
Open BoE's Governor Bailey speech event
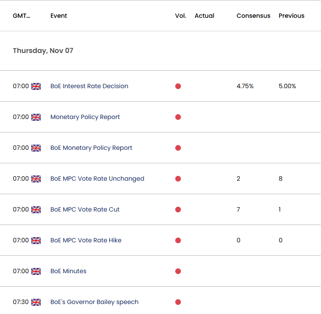tap(95, 302)
